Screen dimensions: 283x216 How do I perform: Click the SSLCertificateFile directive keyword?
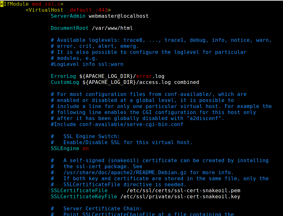(79, 190)
